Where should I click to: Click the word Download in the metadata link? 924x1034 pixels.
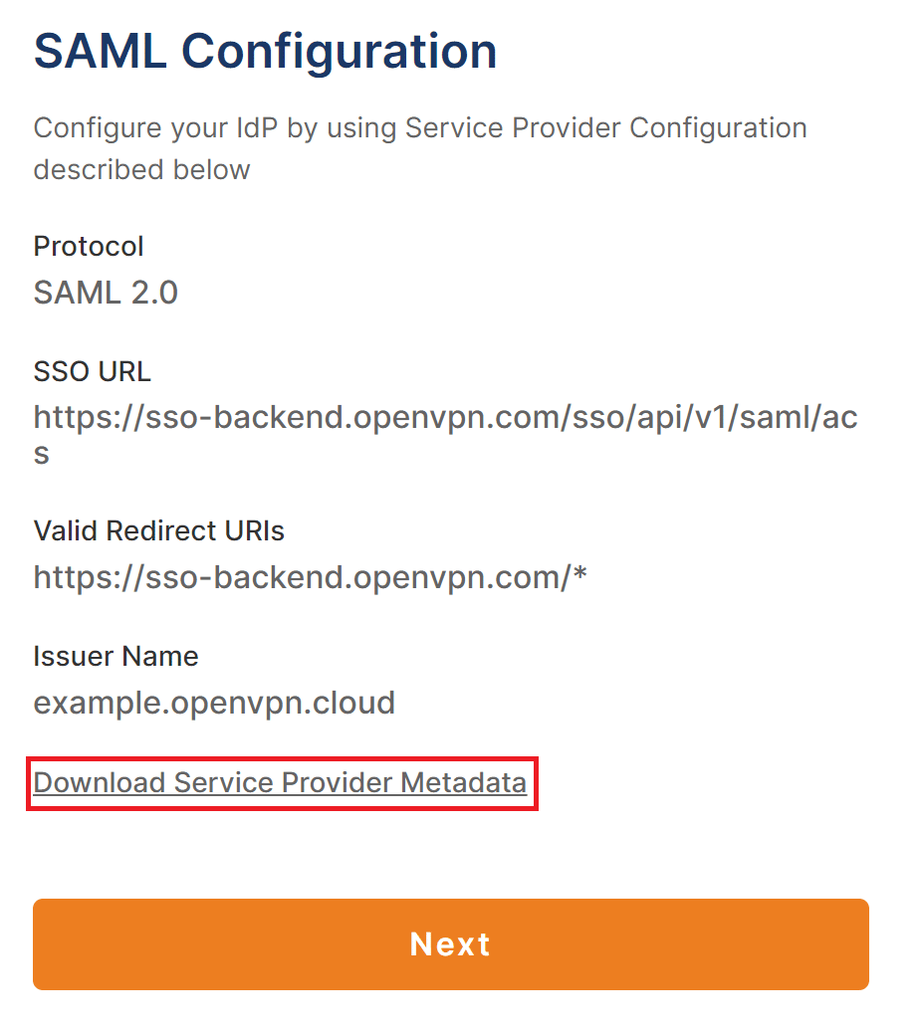coord(99,783)
